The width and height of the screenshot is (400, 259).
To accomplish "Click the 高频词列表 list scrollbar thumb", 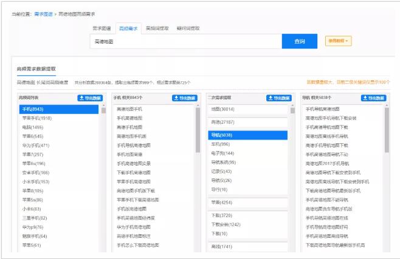I will point(103,110).
